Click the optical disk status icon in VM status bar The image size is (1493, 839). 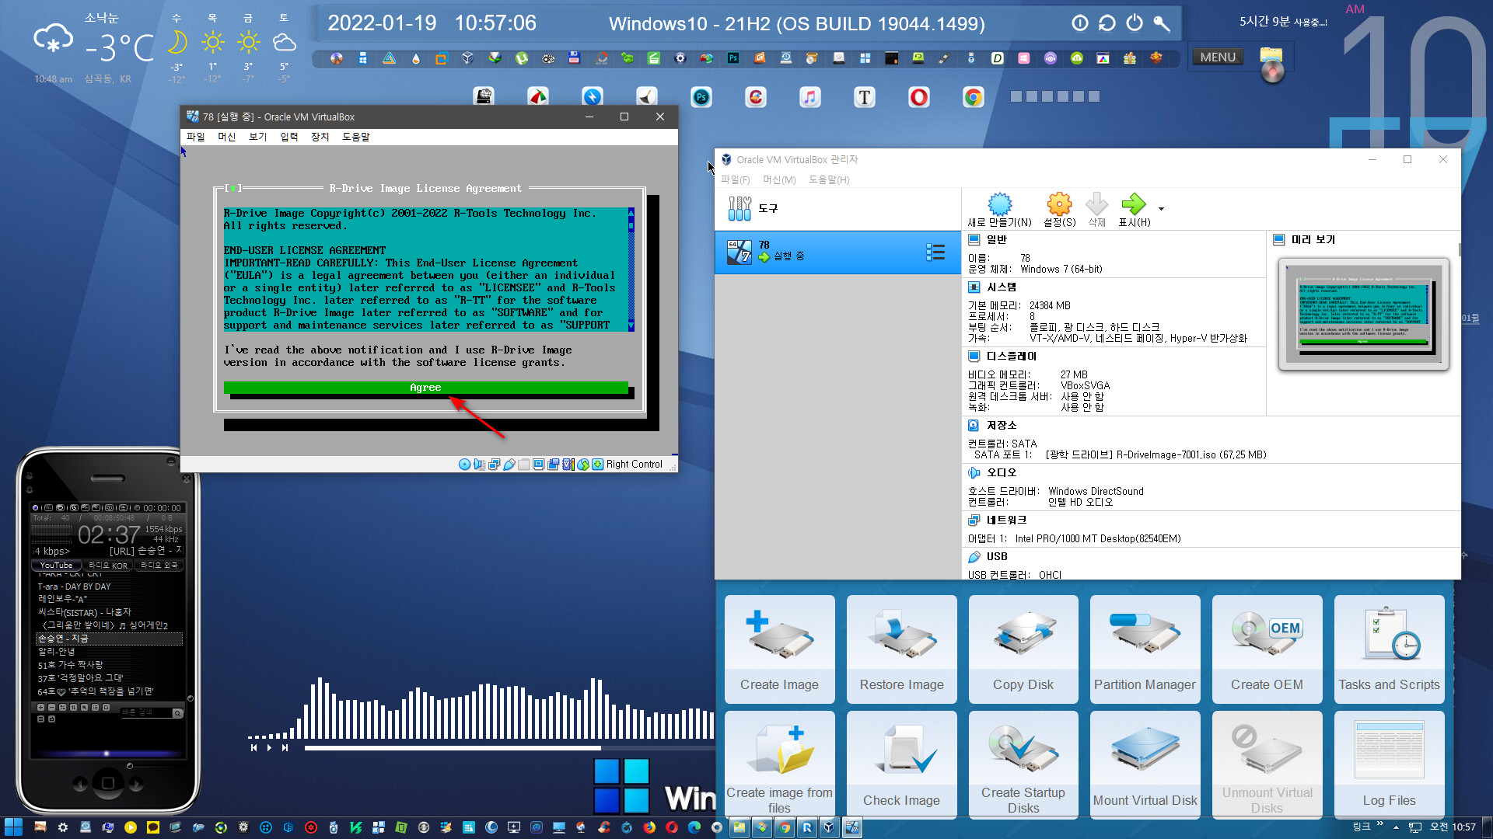(x=465, y=465)
